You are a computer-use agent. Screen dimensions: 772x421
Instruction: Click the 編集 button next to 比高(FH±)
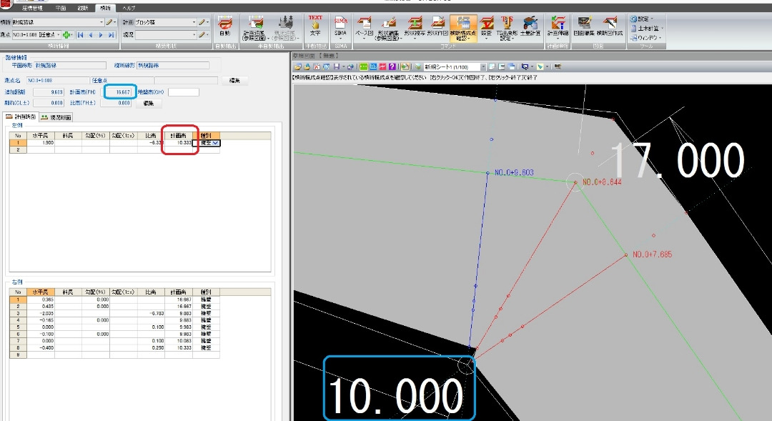(149, 103)
